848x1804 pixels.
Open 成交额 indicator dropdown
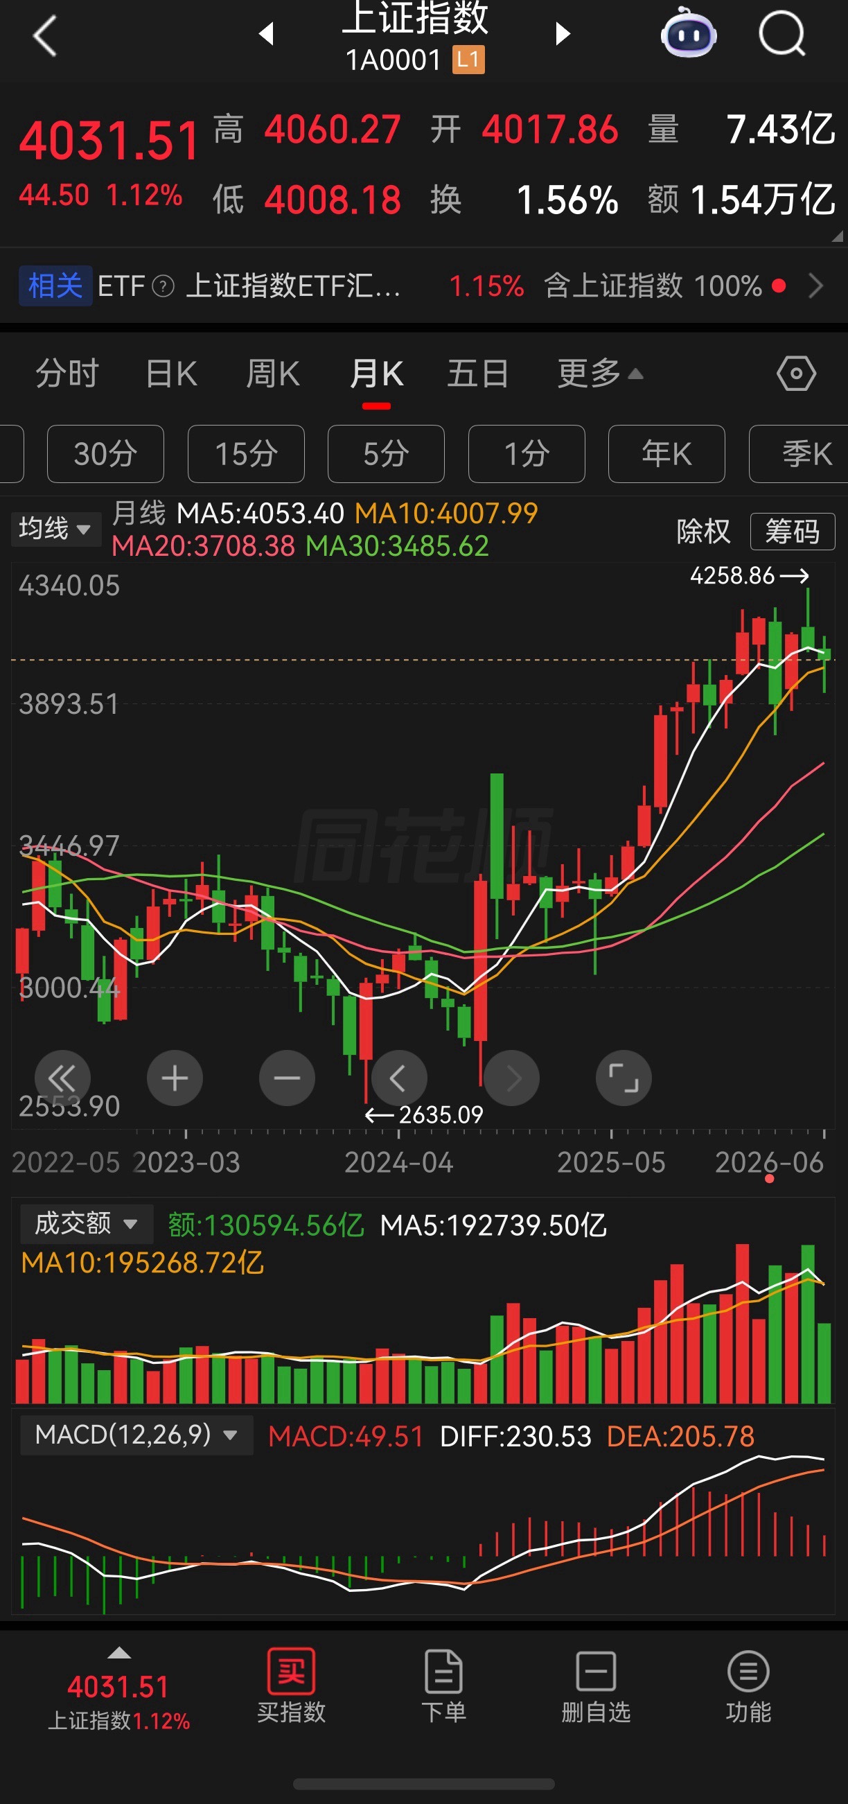pyautogui.click(x=86, y=1223)
